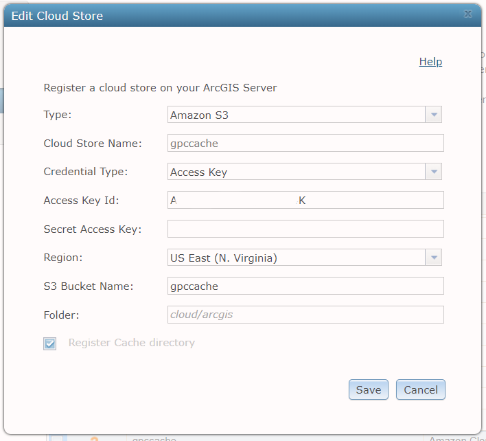Click the Cloud Store Name field
Screen dimensions: 486x441
click(x=305, y=143)
